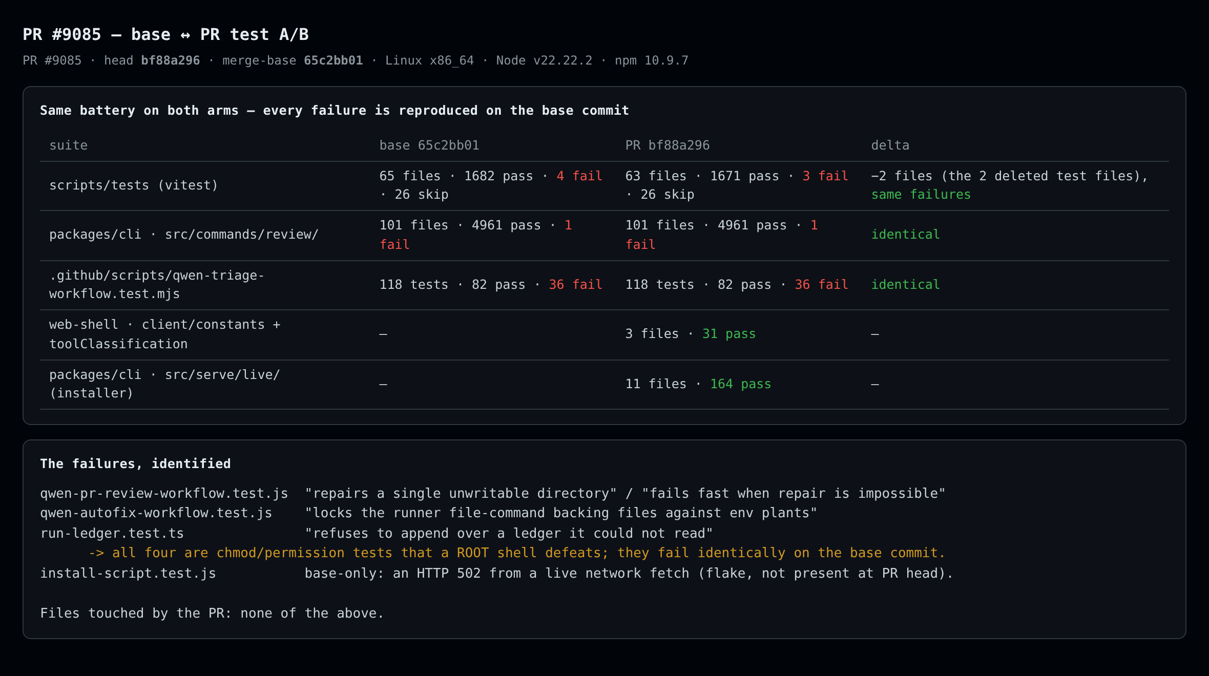Select the 'packages/cli · src/commands/review/' suite name
The height and width of the screenshot is (676, 1209).
184,235
